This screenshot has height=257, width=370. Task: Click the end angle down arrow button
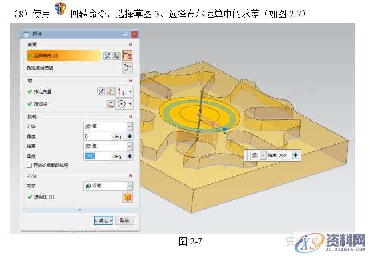coord(130,156)
